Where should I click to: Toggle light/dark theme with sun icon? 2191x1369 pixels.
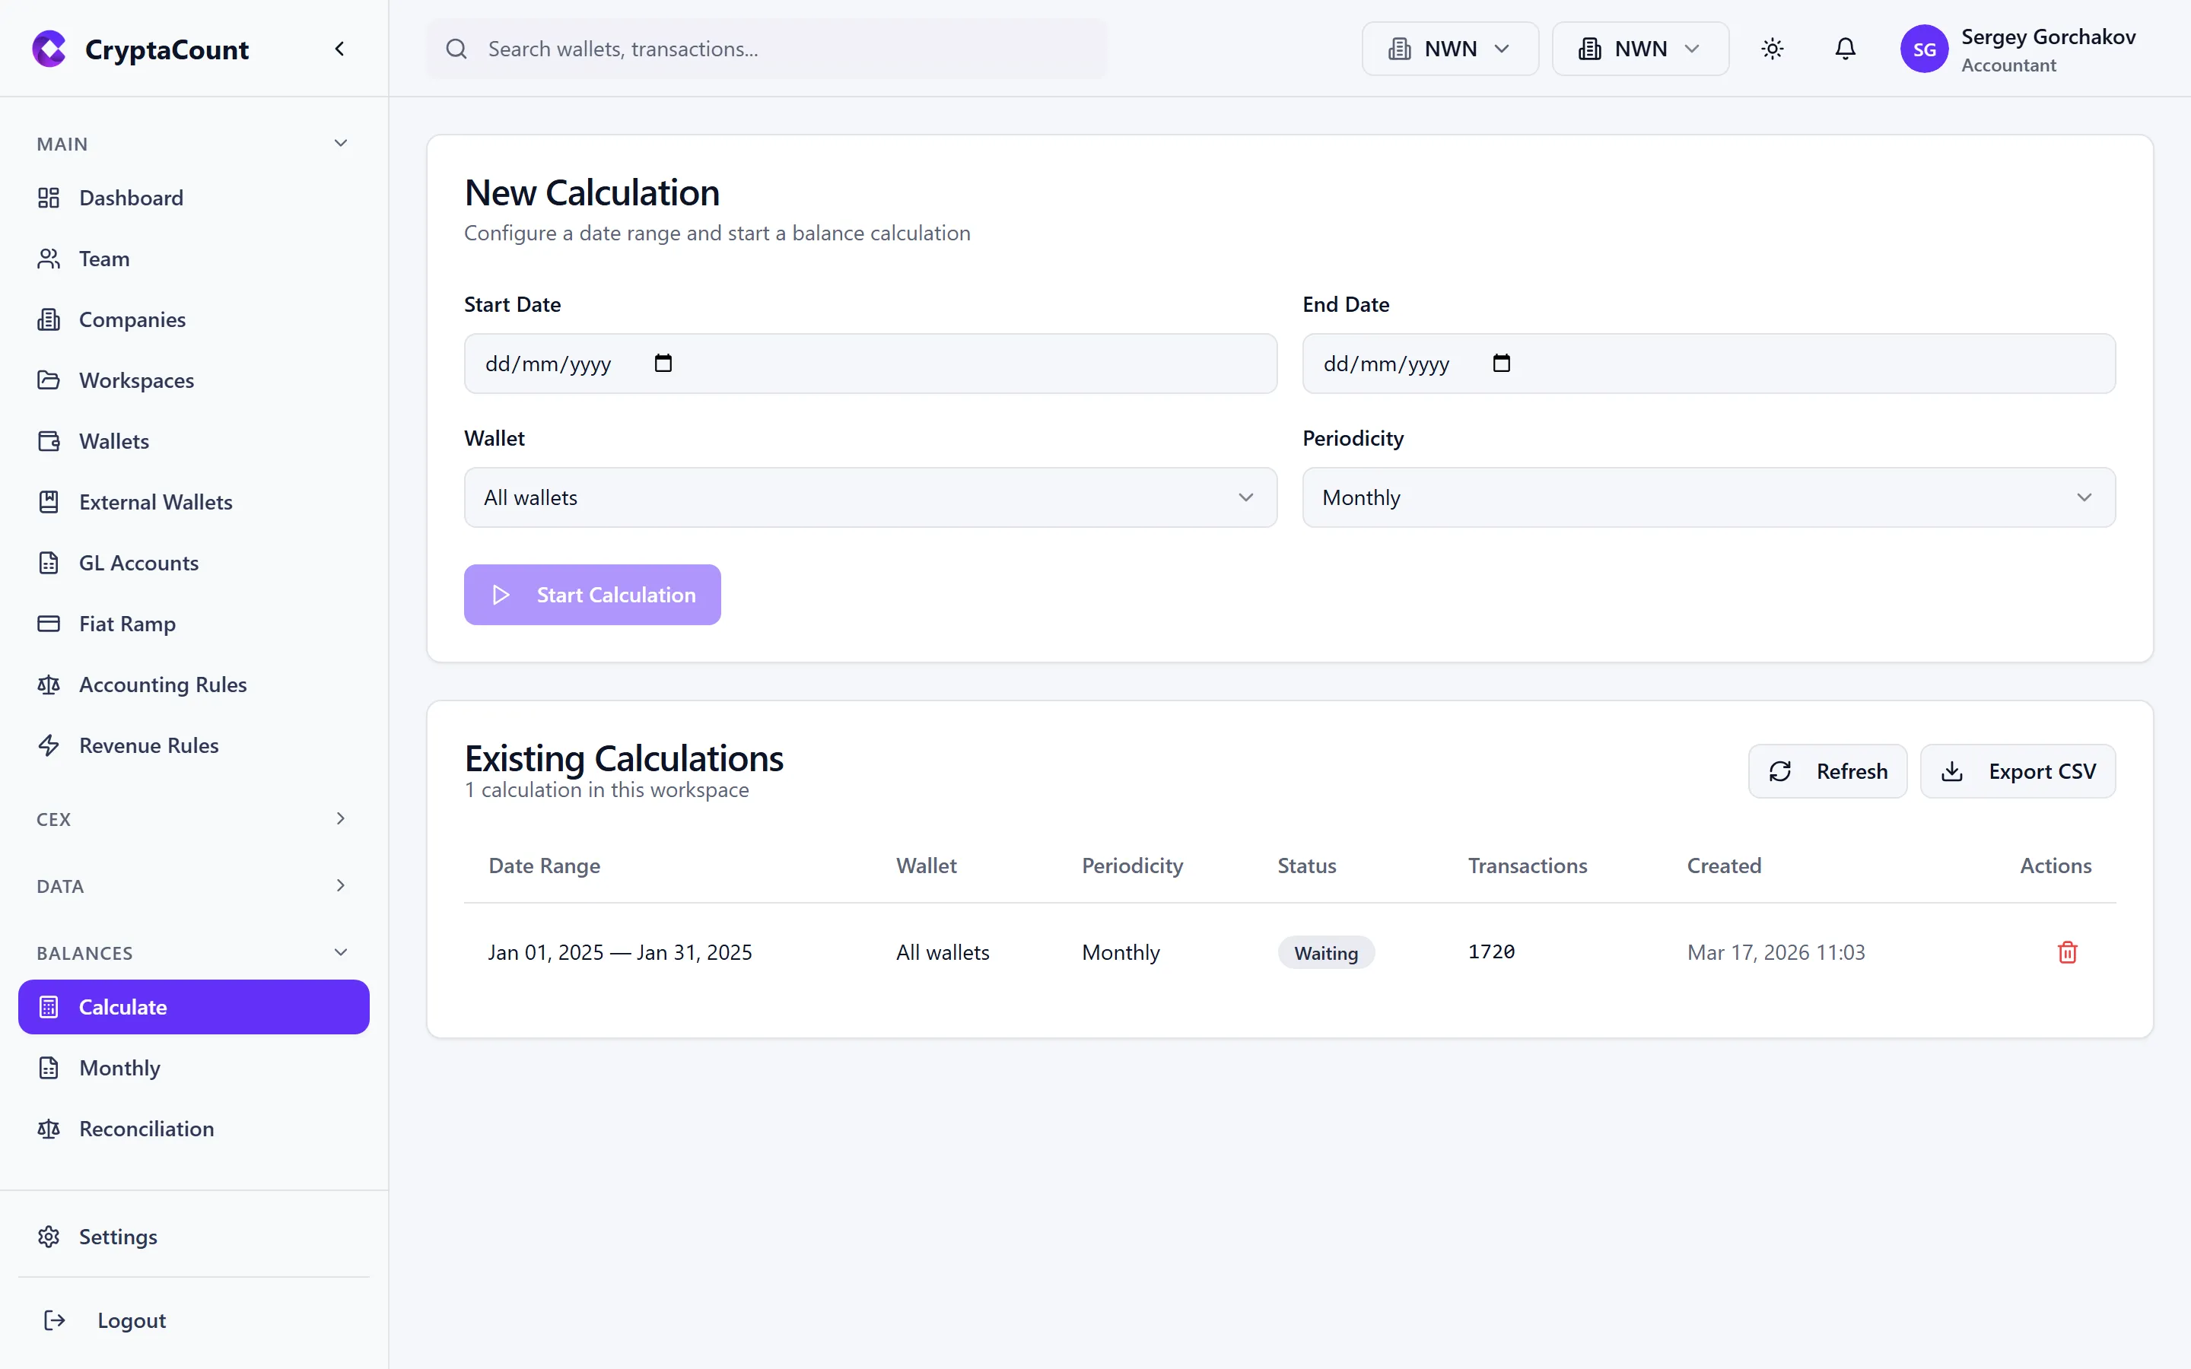1773,48
